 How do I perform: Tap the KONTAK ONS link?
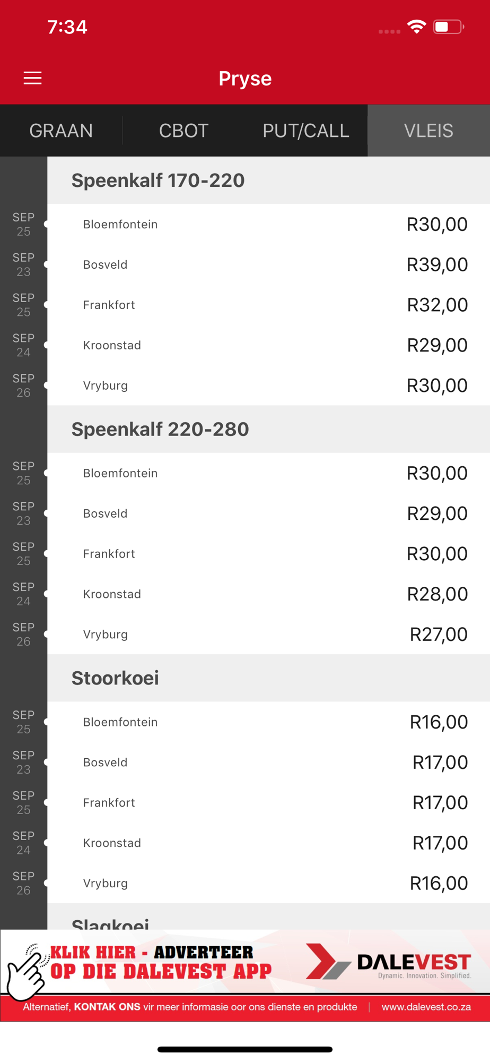point(107,1007)
